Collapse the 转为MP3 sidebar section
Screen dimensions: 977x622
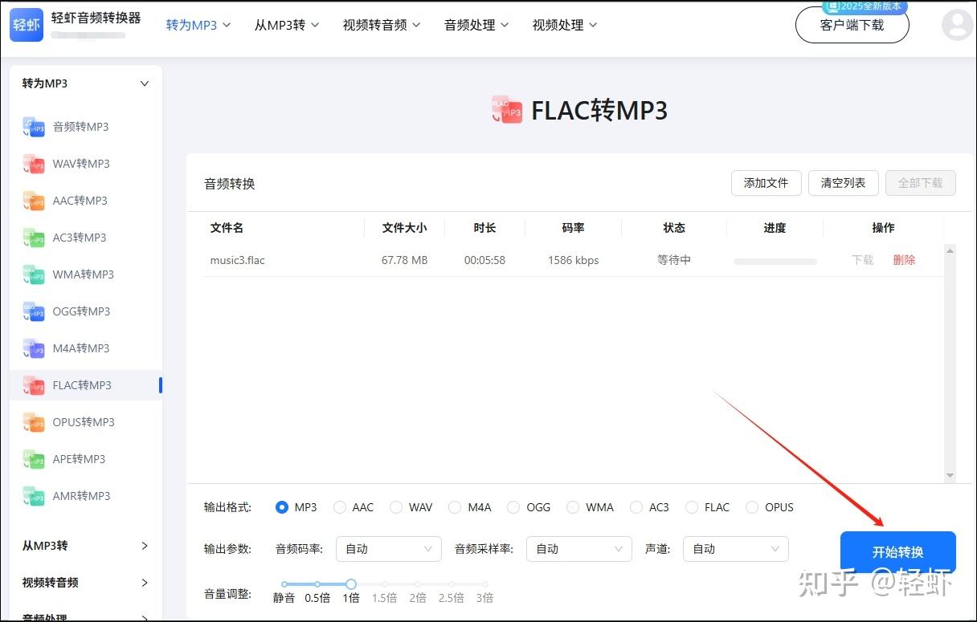pyautogui.click(x=145, y=83)
